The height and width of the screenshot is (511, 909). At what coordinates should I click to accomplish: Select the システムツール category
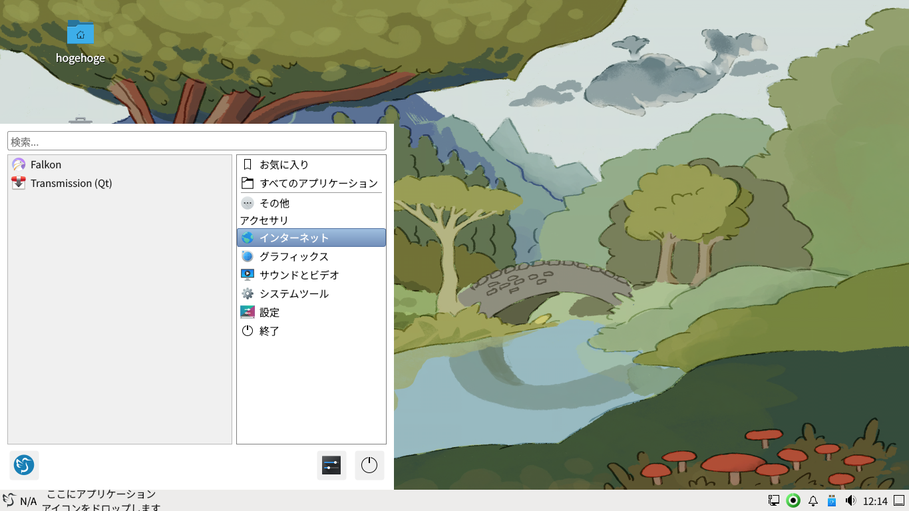pos(311,293)
